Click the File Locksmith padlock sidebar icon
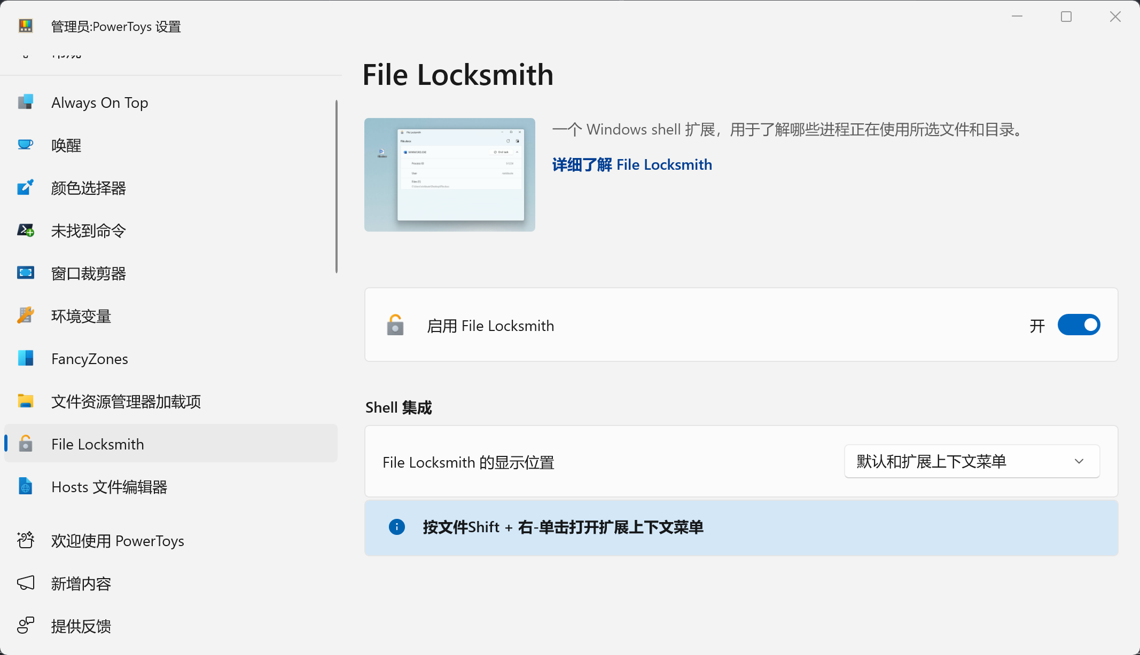This screenshot has height=655, width=1140. (x=25, y=444)
